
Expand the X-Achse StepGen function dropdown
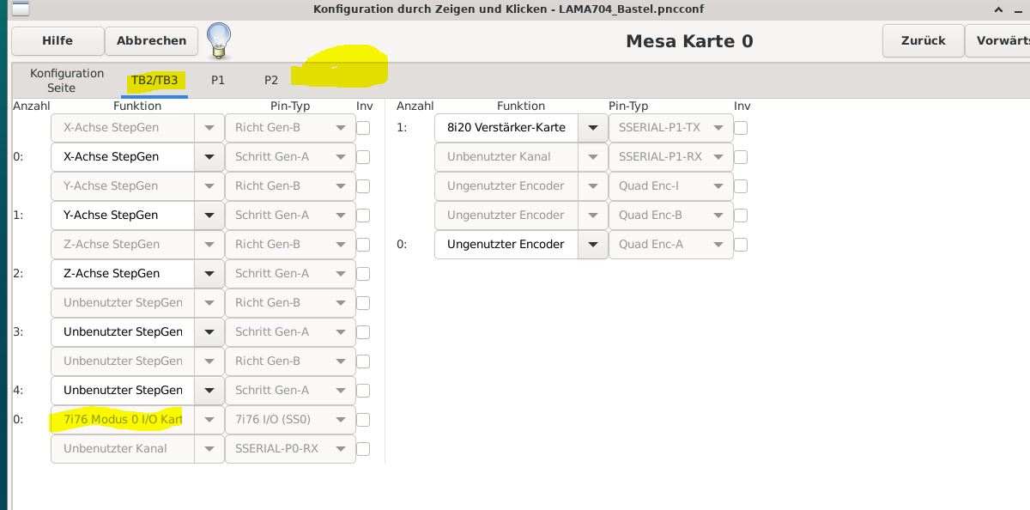(209, 157)
